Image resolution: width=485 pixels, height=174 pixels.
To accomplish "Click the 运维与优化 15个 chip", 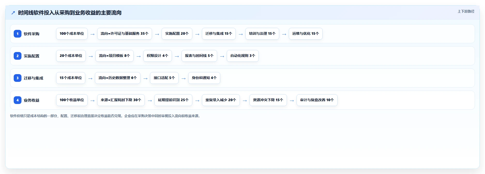I will (x=306, y=34).
